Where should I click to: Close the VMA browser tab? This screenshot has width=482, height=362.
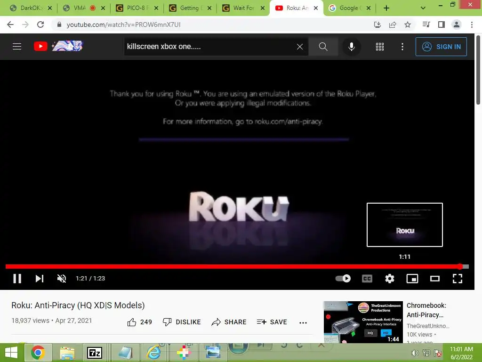[103, 8]
